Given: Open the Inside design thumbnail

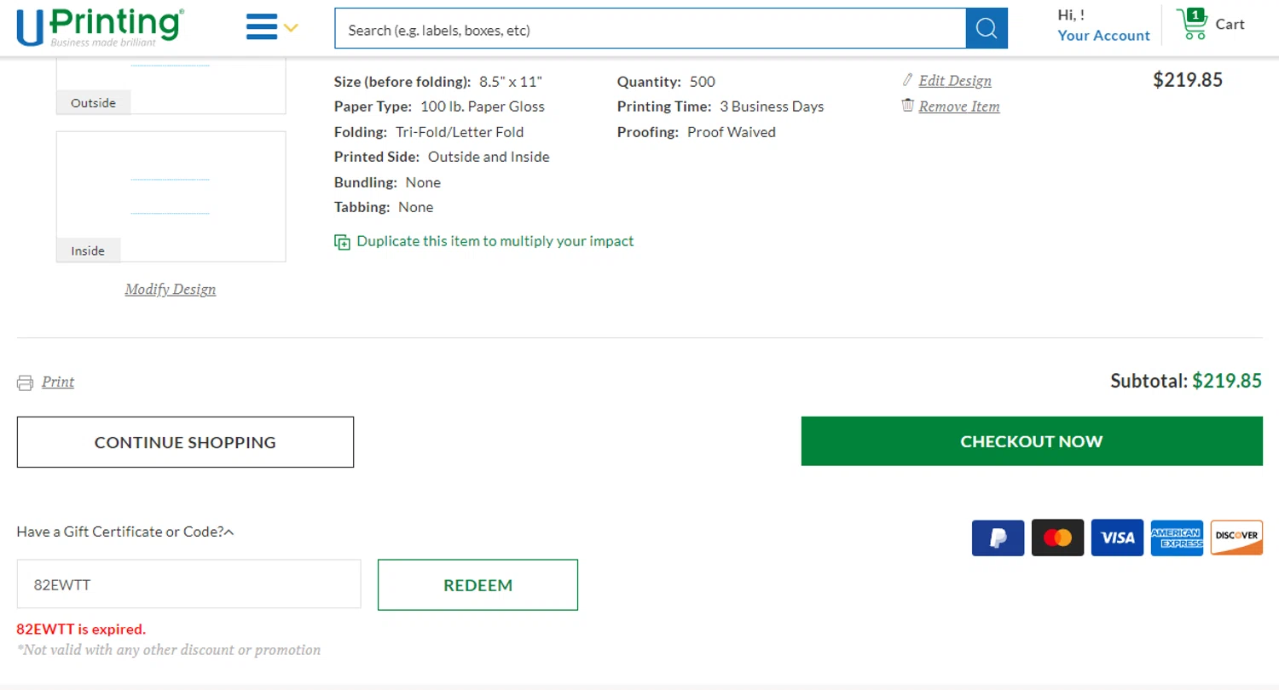Looking at the screenshot, I should point(171,196).
